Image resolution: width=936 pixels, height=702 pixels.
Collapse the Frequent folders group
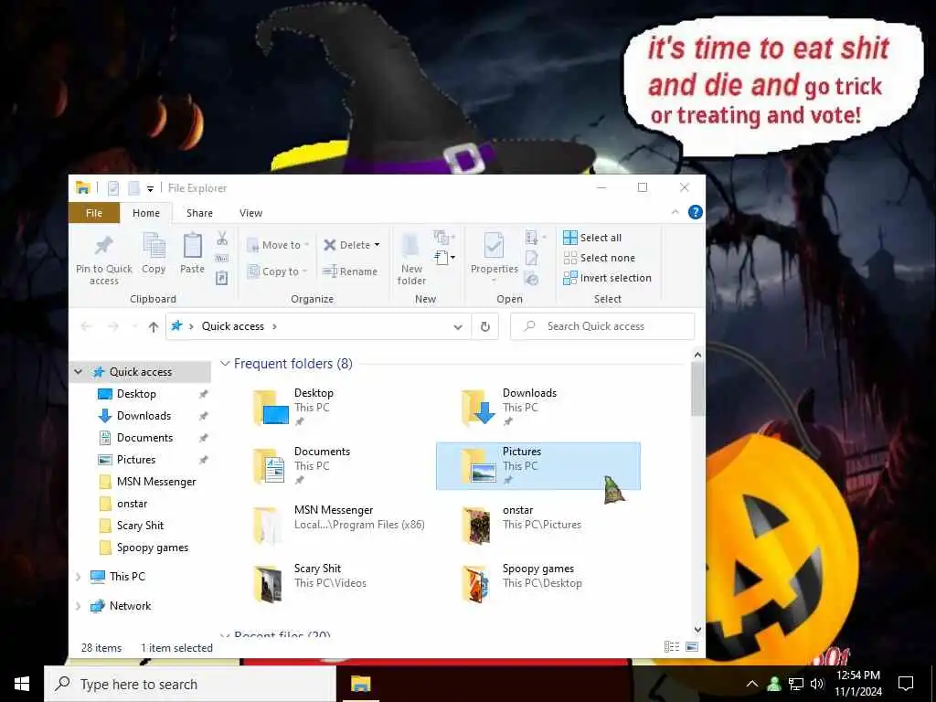225,364
